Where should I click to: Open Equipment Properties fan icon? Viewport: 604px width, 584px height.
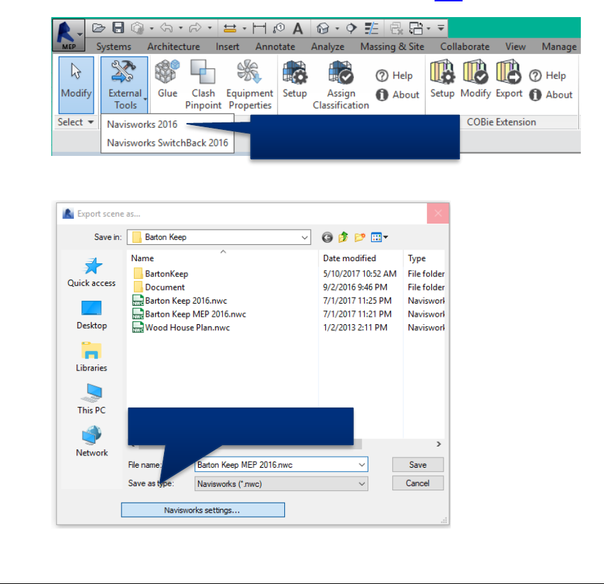click(249, 85)
